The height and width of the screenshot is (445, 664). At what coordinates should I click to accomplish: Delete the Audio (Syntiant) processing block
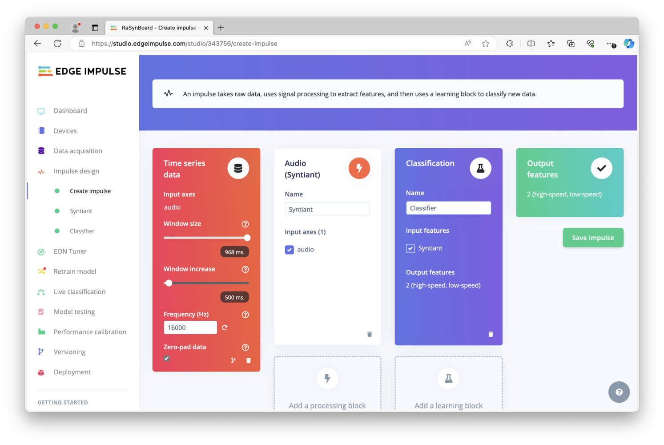pyautogui.click(x=370, y=334)
